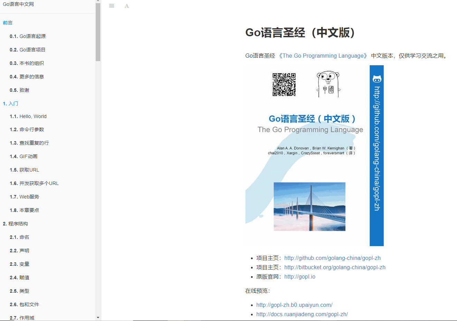Open bitbucket.org/golang-china/gopl-zh project link

(335, 267)
